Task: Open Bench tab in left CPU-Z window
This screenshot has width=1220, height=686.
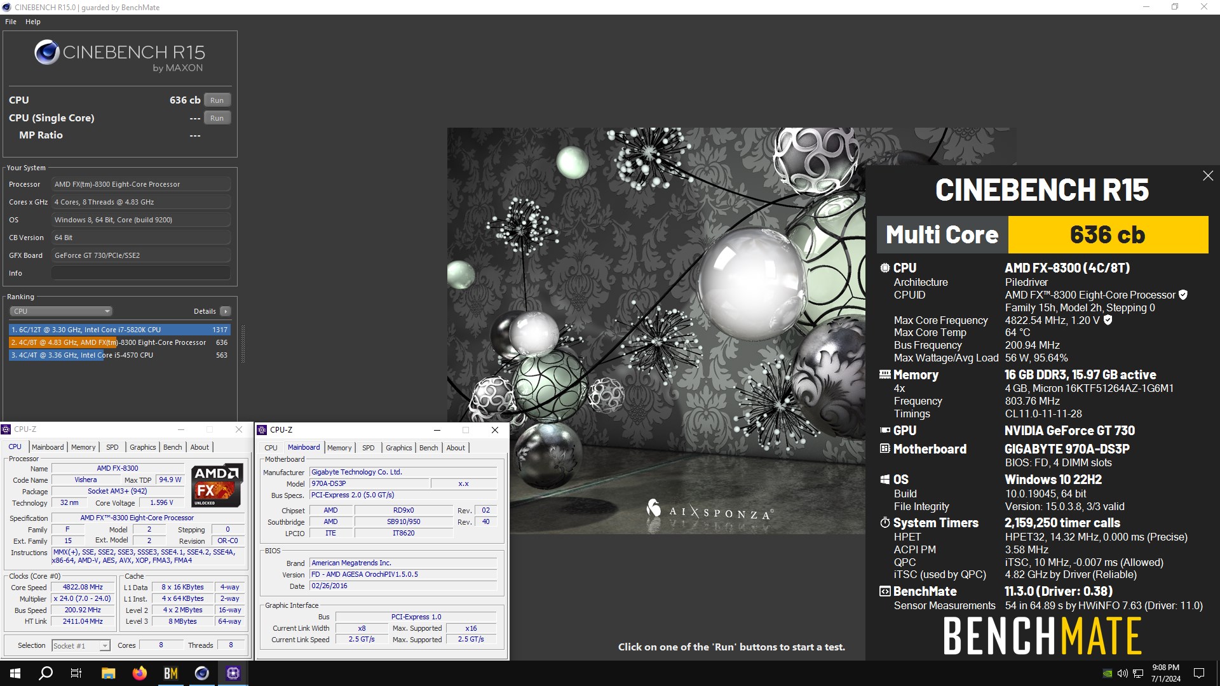Action: pos(173,447)
